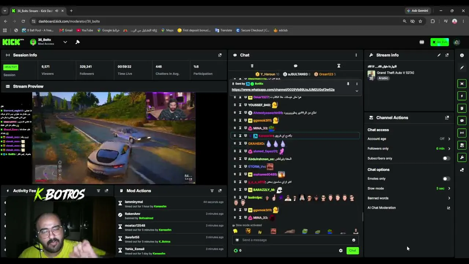The width and height of the screenshot is (469, 264).
Task: Click the Send a message field
Action: (x=295, y=240)
